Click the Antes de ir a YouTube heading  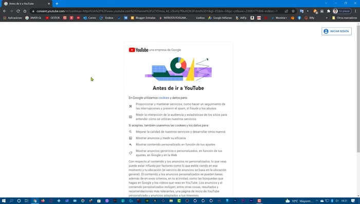[x=178, y=88]
